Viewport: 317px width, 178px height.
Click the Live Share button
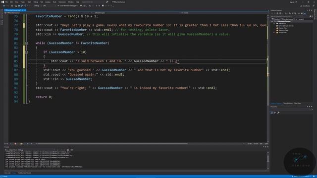pos(305,6)
